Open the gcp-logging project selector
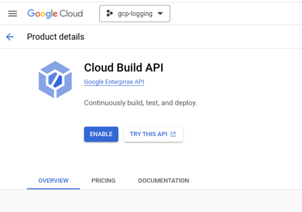 [x=135, y=14]
